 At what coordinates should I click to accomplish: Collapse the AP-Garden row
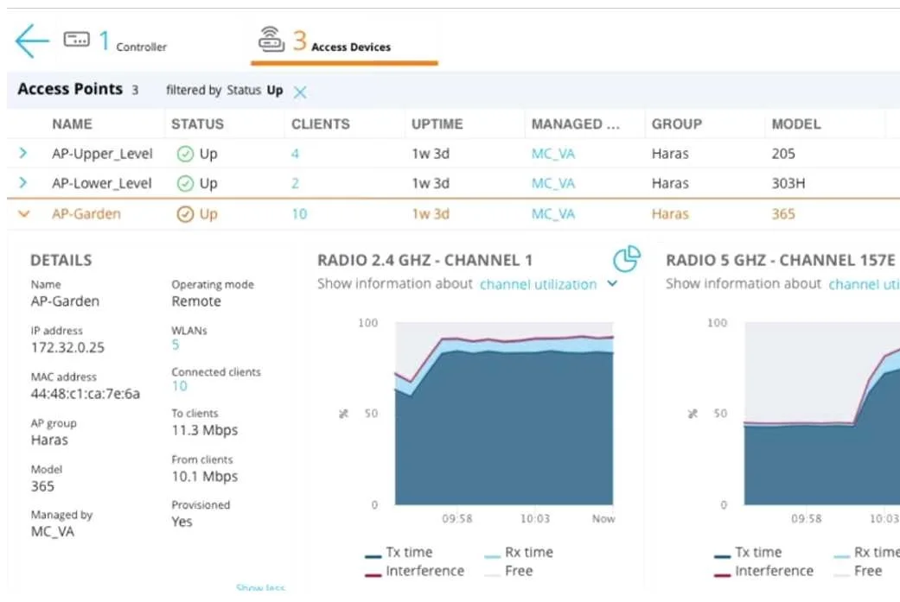pos(23,214)
